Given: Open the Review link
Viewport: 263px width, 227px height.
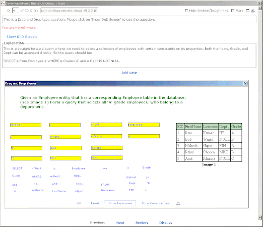Looking at the screenshot, I should coord(142,222).
